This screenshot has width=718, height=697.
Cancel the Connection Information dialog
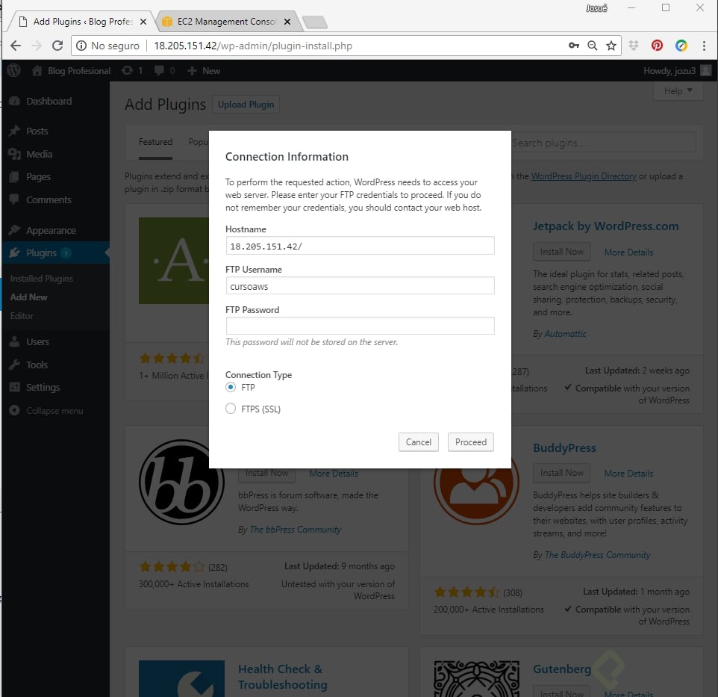click(x=419, y=442)
